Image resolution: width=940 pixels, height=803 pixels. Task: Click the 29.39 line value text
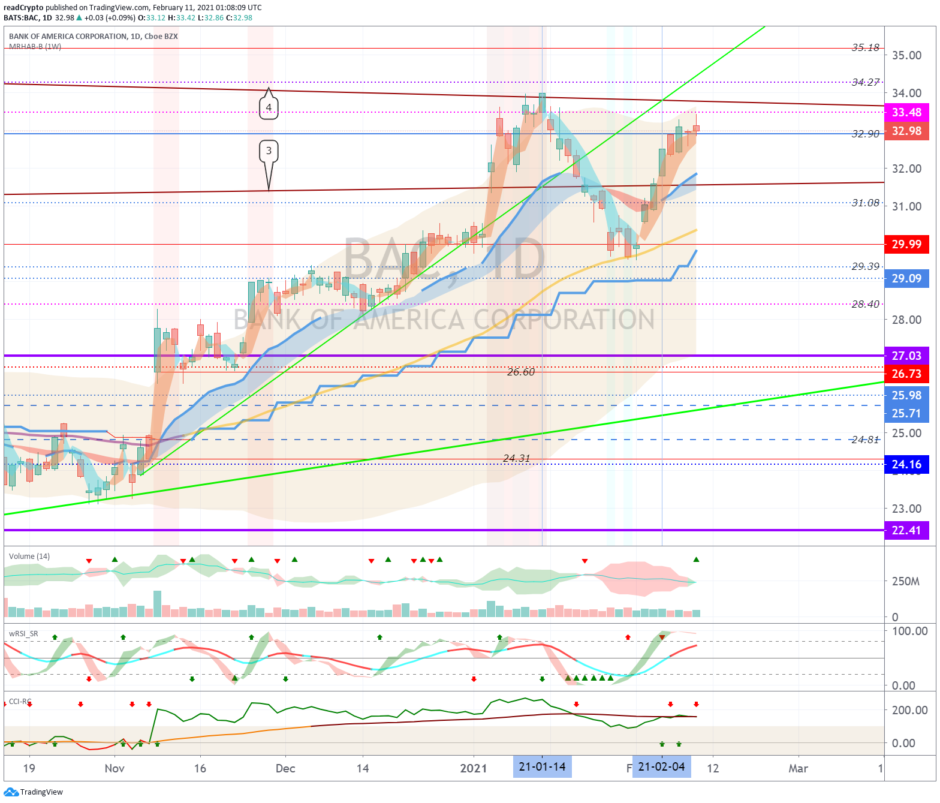pos(865,266)
